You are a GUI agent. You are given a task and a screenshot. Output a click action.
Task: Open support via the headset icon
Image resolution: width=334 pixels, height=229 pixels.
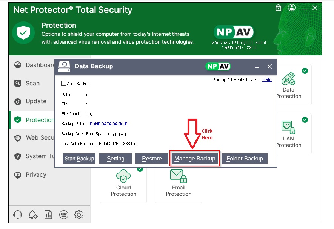point(18,215)
